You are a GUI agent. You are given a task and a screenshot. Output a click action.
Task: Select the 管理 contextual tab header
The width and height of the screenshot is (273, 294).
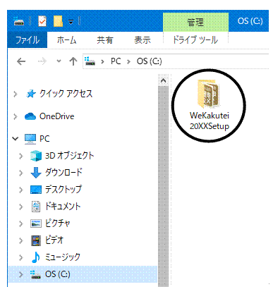(x=195, y=23)
